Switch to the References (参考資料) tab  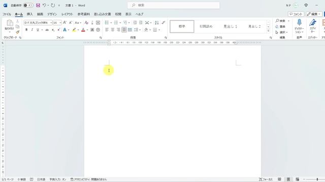click(x=83, y=14)
